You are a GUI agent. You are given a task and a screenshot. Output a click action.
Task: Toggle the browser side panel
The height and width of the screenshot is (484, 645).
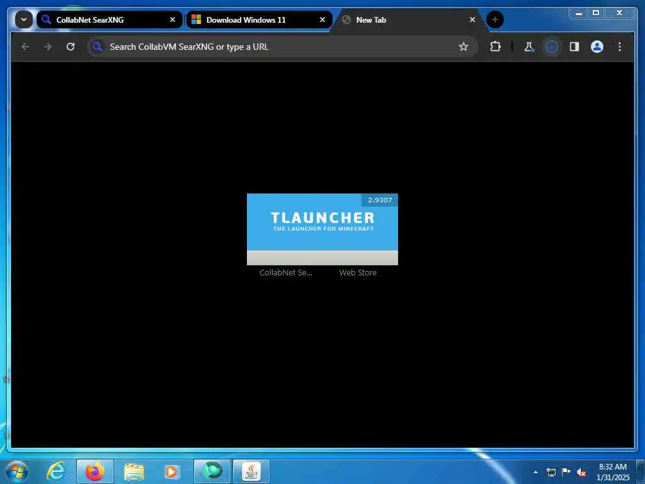[x=574, y=47]
